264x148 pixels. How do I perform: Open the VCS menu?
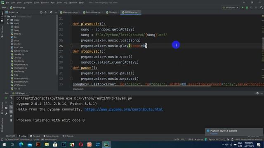click(66, 3)
